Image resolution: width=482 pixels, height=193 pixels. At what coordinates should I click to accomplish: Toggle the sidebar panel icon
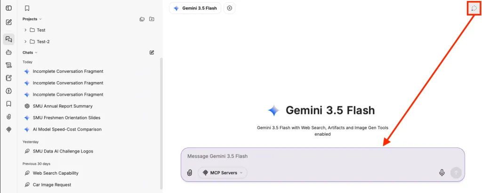pyautogui.click(x=8, y=8)
